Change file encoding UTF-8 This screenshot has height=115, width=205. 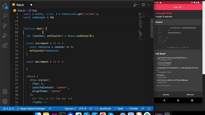coord(82,109)
